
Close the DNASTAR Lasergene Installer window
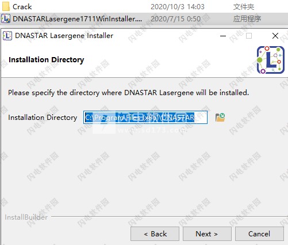(x=275, y=36)
